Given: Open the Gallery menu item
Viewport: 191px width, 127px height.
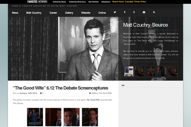Looking at the screenshot, I should [x=69, y=13].
